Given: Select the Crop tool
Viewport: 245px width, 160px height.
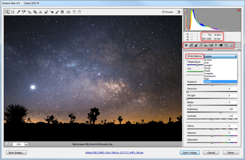Looking at the screenshot, I should coord(35,12).
